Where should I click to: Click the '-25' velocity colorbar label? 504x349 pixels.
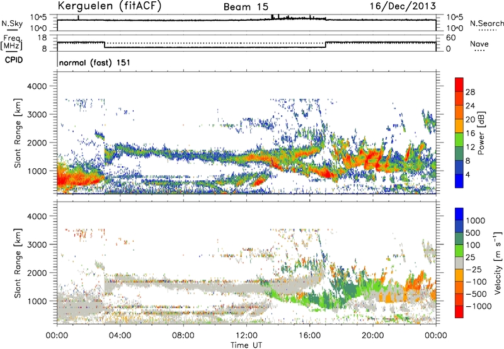[474, 269]
